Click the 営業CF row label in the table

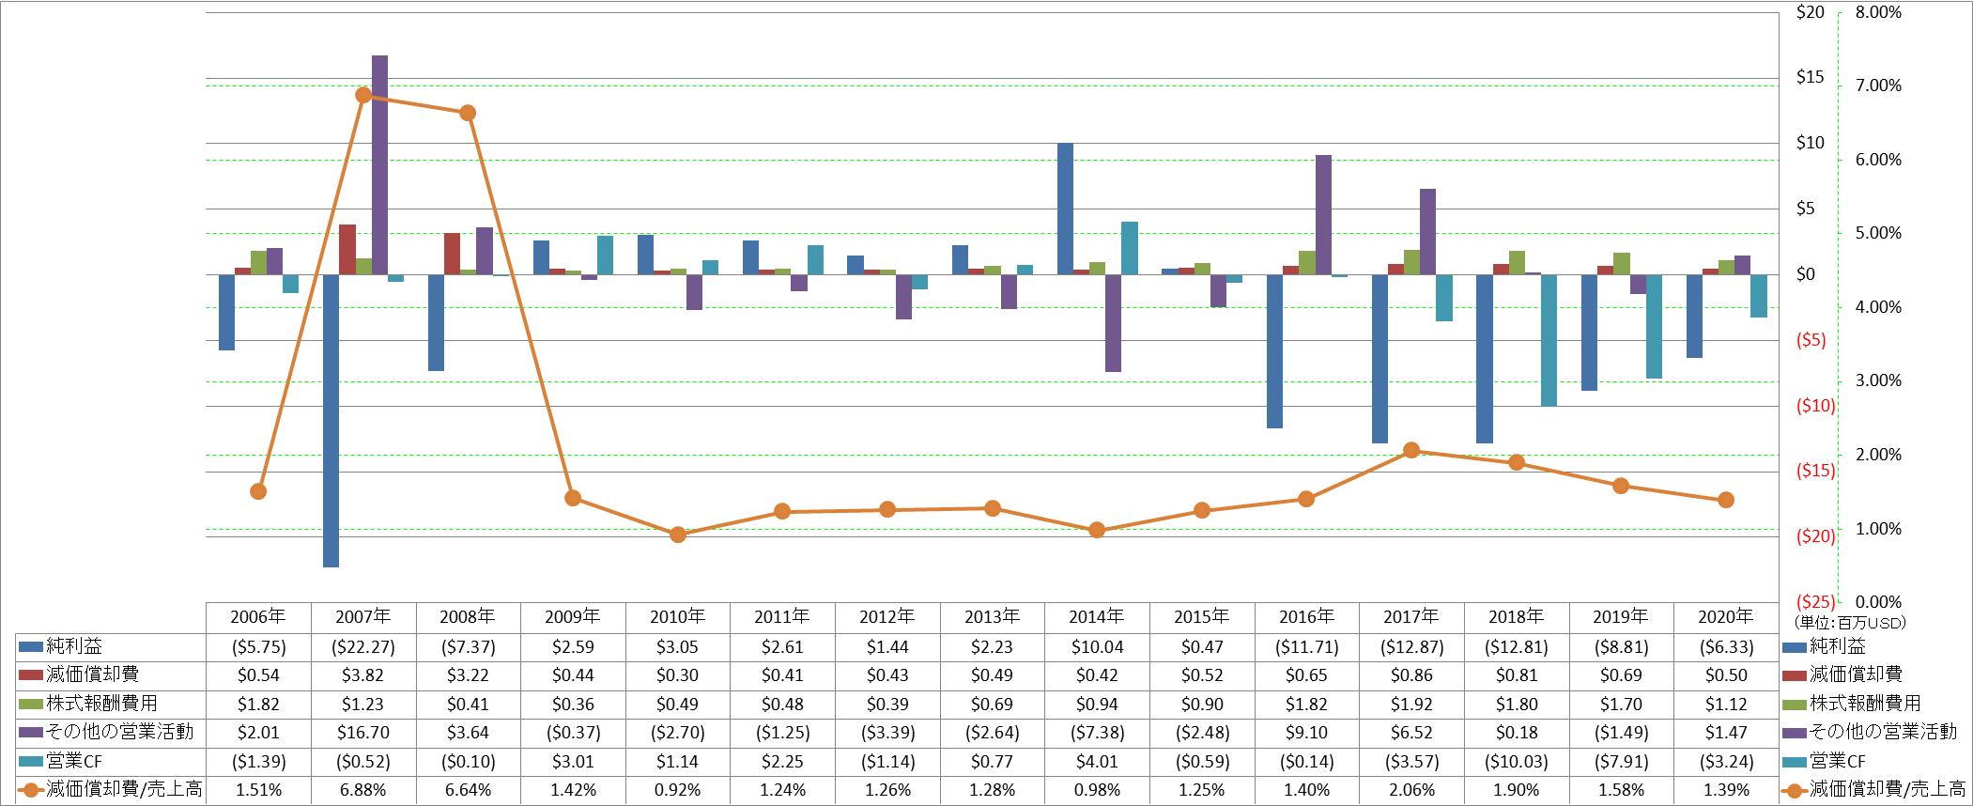[74, 761]
